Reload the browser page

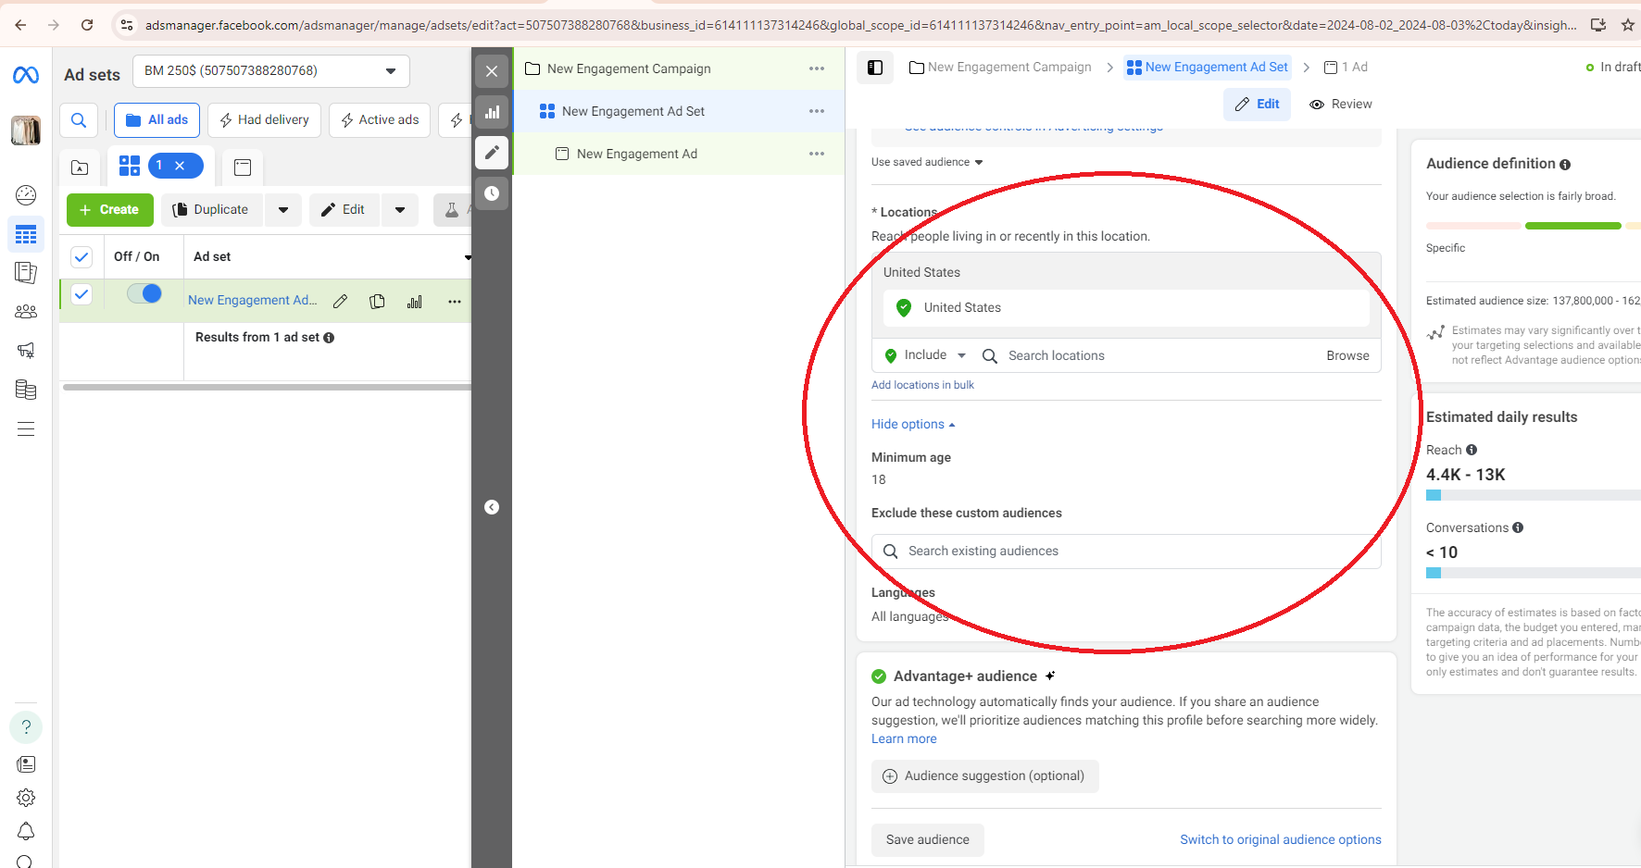pyautogui.click(x=87, y=25)
